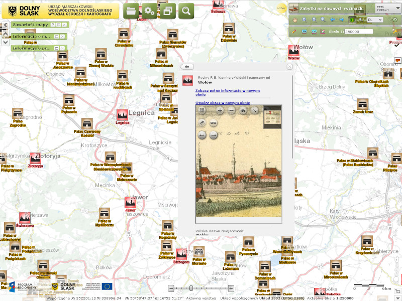Open the magnifier search button
This screenshot has width=402, height=301.
tap(186, 11)
